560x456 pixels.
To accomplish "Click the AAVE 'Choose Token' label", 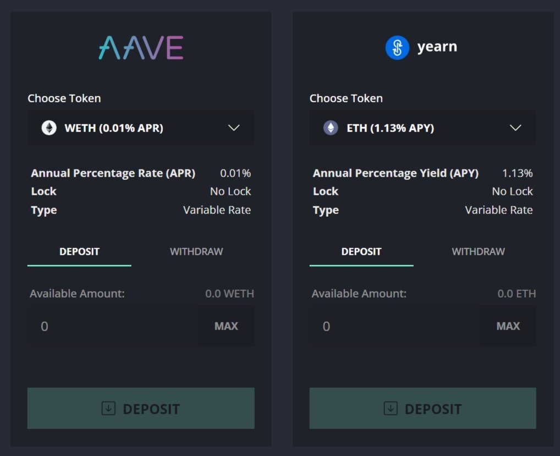I will click(64, 98).
